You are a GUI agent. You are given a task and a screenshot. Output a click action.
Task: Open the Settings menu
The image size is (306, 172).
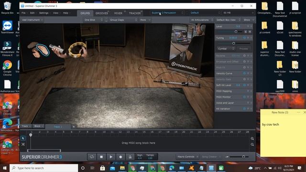coord(44,13)
